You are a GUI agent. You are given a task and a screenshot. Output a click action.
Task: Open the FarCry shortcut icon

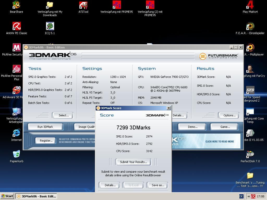pyautogui.click(x=250, y=69)
